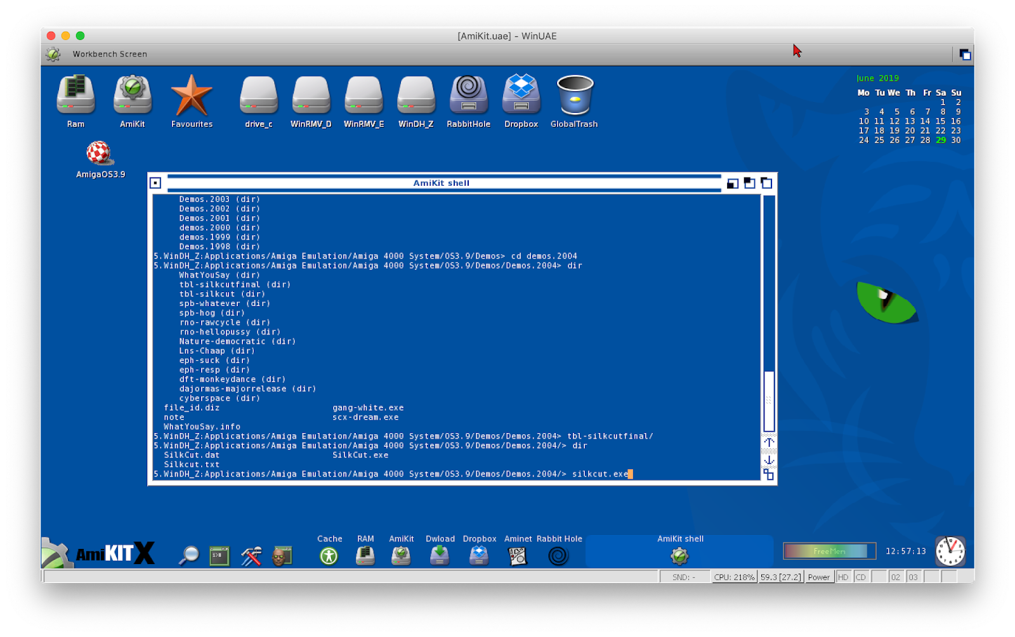This screenshot has height=637, width=1015.
Task: Close the AmiKit shell window
Action: [x=155, y=183]
